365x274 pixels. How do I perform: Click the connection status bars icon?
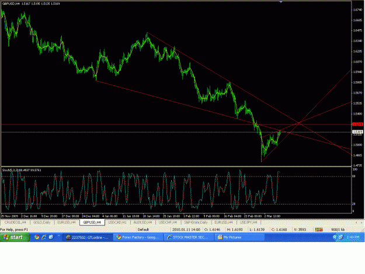point(319,230)
